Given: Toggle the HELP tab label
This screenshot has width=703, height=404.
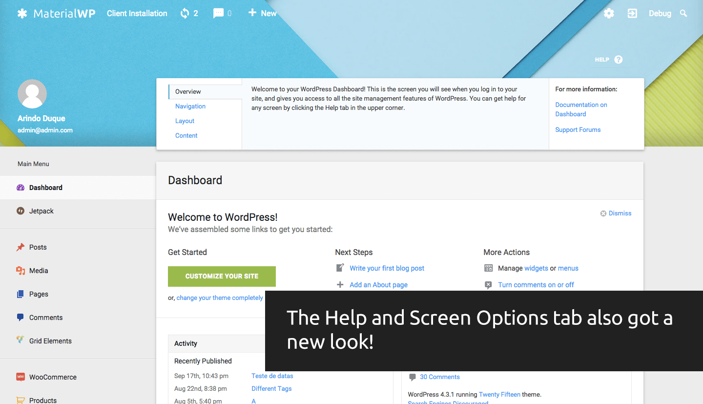Looking at the screenshot, I should point(602,60).
